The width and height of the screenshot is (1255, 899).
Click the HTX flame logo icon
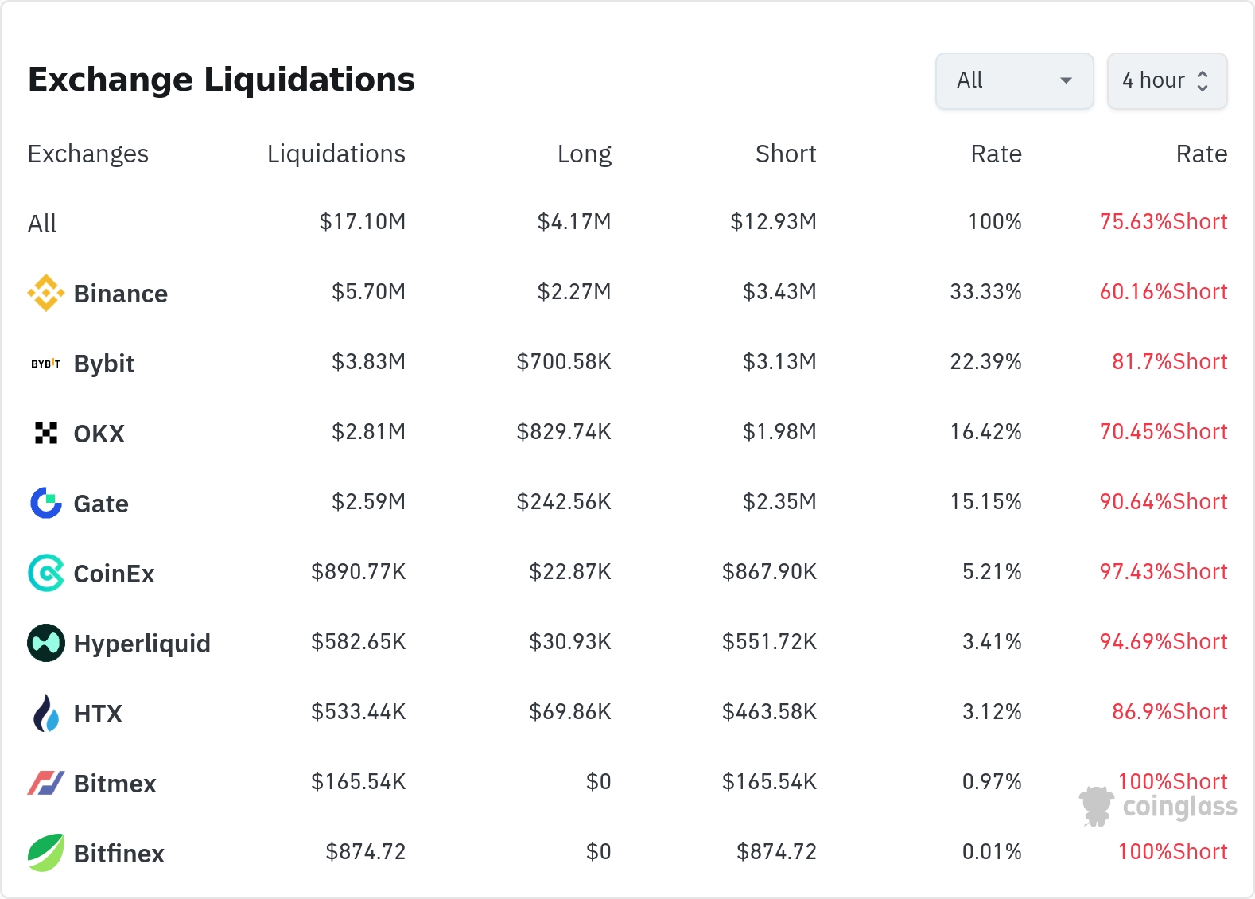(x=46, y=713)
